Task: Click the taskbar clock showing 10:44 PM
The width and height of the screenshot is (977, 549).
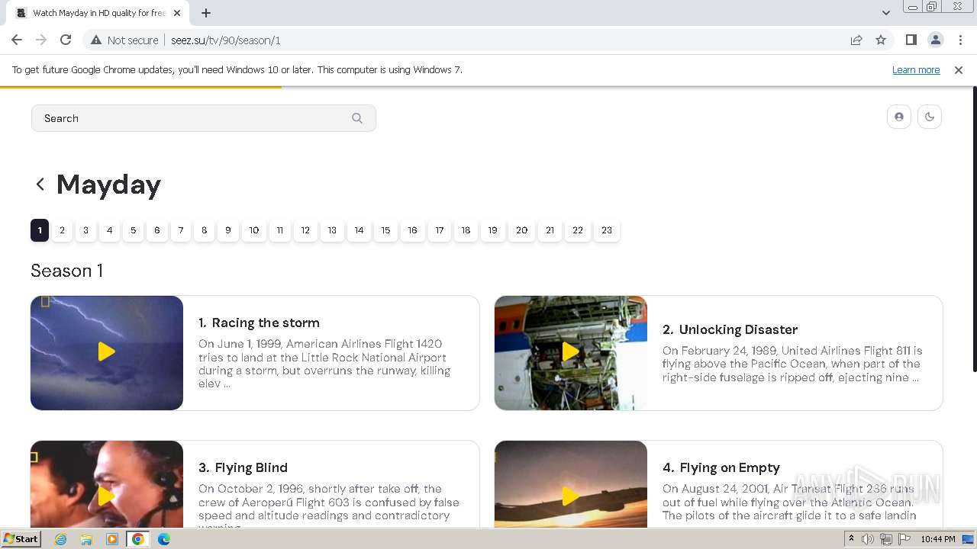Action: [x=938, y=539]
